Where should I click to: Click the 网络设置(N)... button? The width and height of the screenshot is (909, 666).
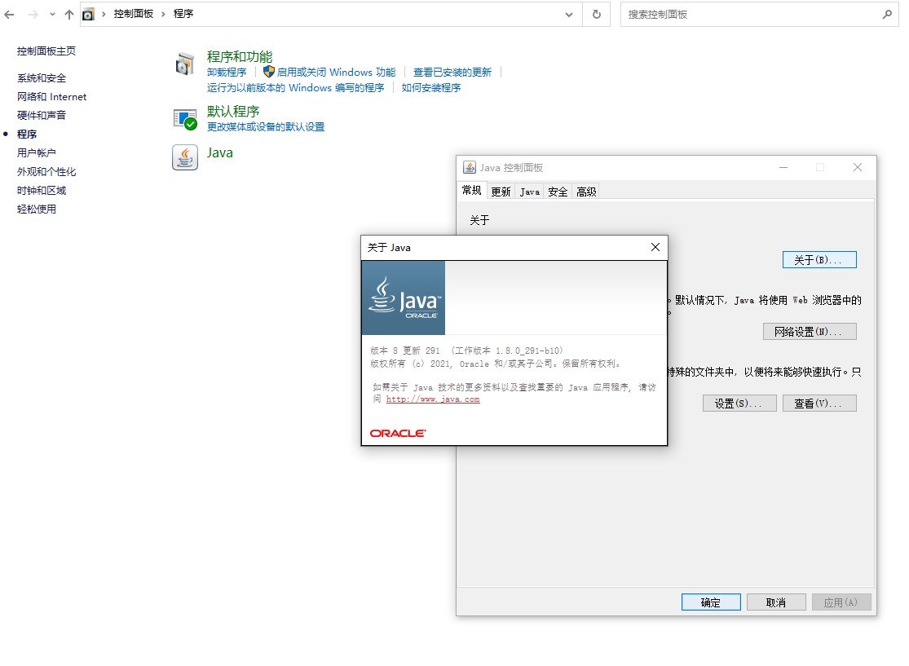click(810, 332)
